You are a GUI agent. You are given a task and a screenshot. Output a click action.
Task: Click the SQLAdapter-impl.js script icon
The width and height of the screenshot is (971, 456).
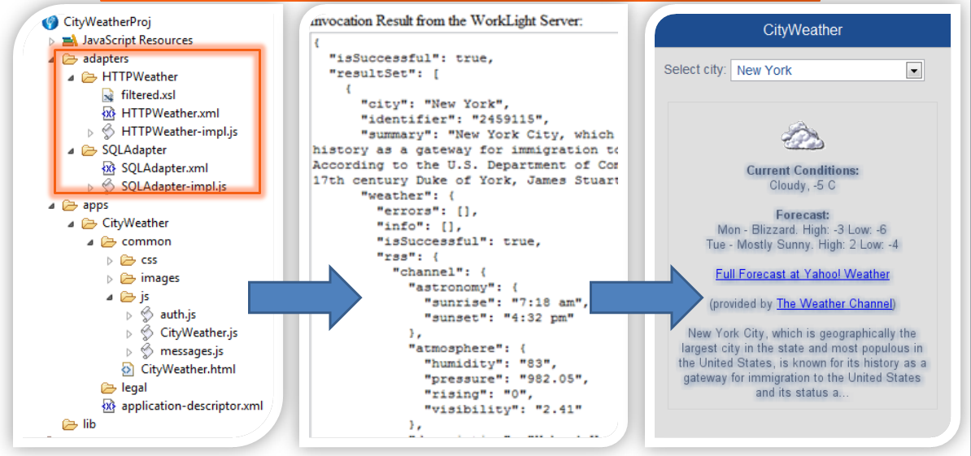click(108, 185)
